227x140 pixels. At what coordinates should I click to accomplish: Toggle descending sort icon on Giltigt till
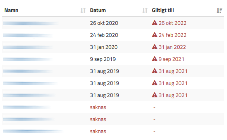(219, 10)
